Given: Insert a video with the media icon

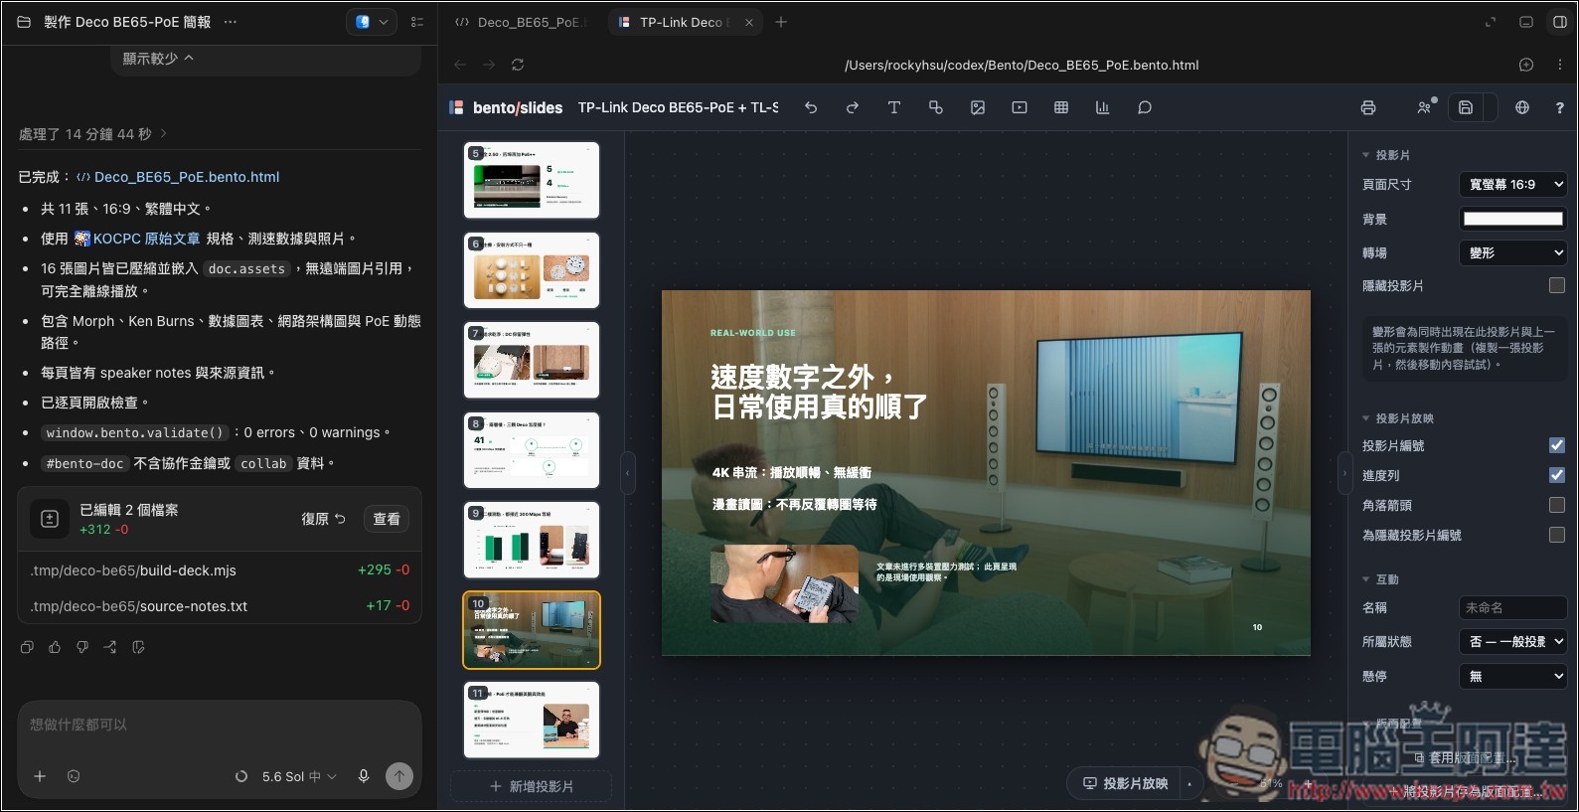Looking at the screenshot, I should [1020, 107].
